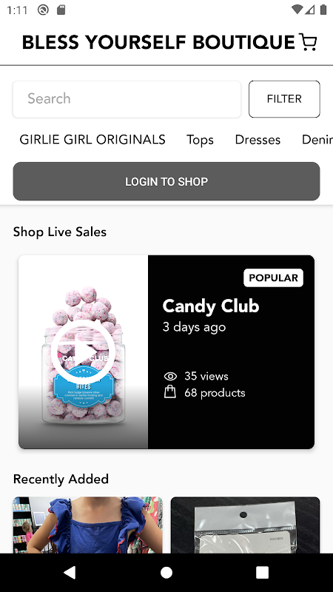
Task: Tap the Android home circle button
Action: tap(166, 572)
